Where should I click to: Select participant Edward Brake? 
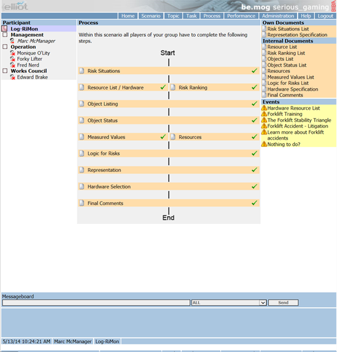(x=32, y=77)
